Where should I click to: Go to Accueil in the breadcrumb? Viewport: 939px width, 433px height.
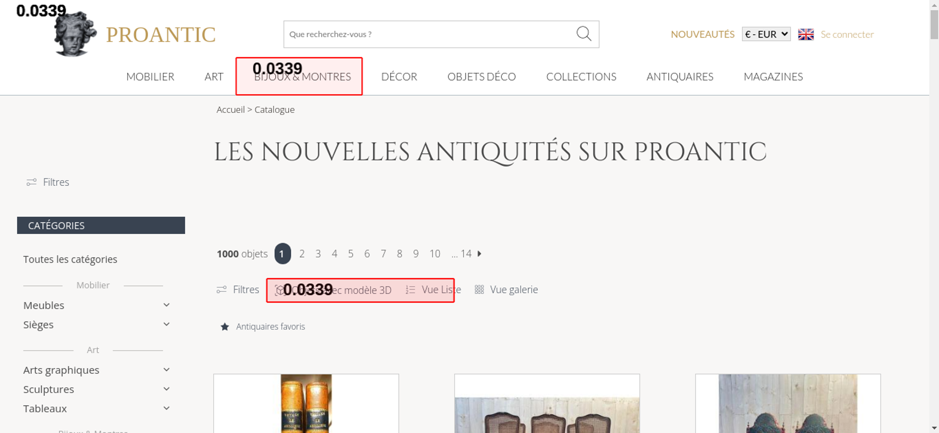(x=231, y=110)
